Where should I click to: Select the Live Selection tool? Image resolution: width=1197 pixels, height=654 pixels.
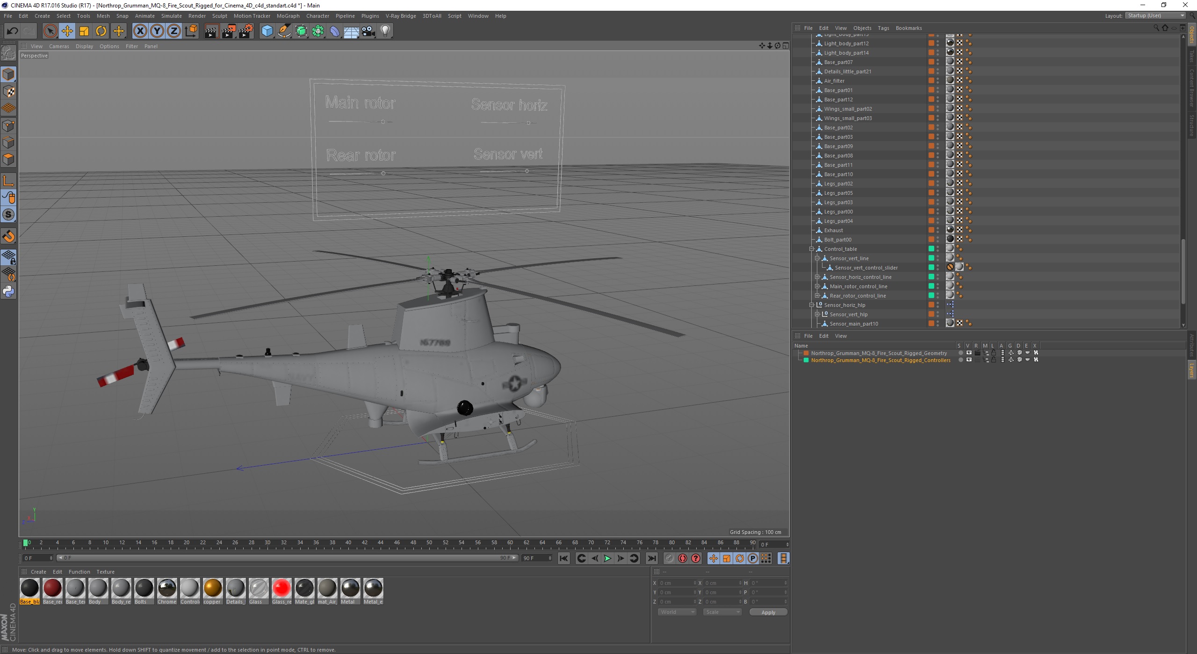point(50,31)
